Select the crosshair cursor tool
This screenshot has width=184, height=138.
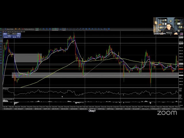click(67, 29)
